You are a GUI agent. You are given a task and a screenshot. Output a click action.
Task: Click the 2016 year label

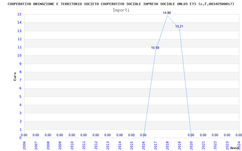tap(143, 145)
